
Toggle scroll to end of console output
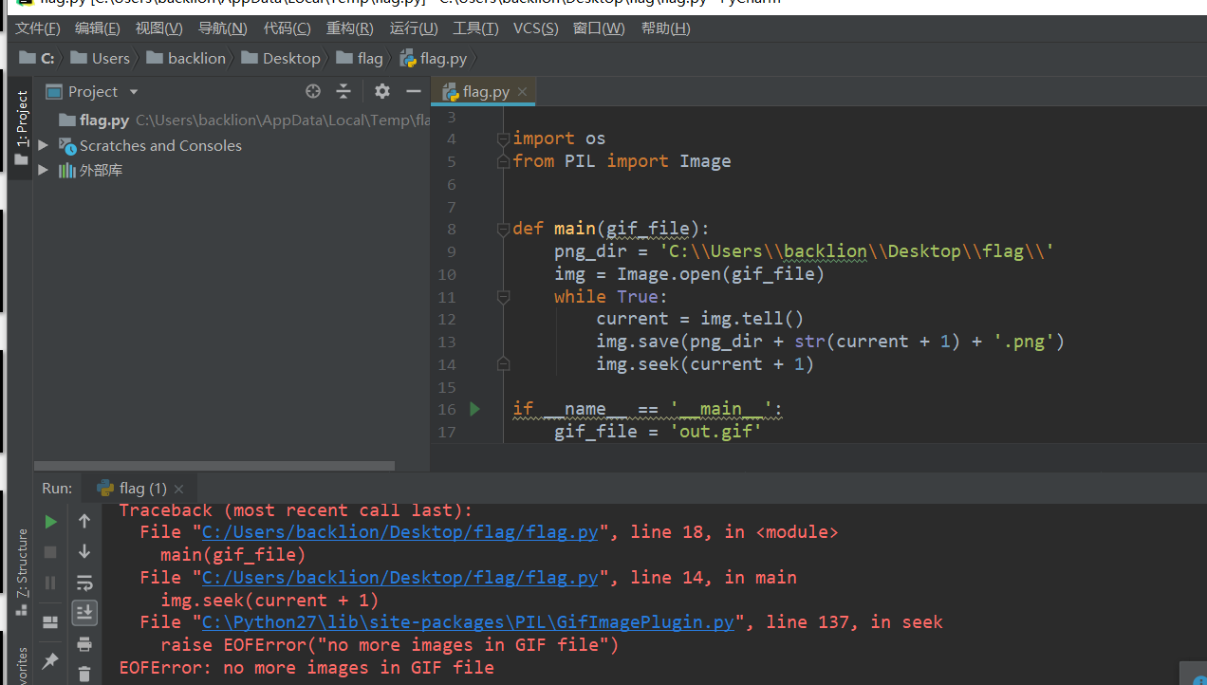pyautogui.click(x=84, y=613)
